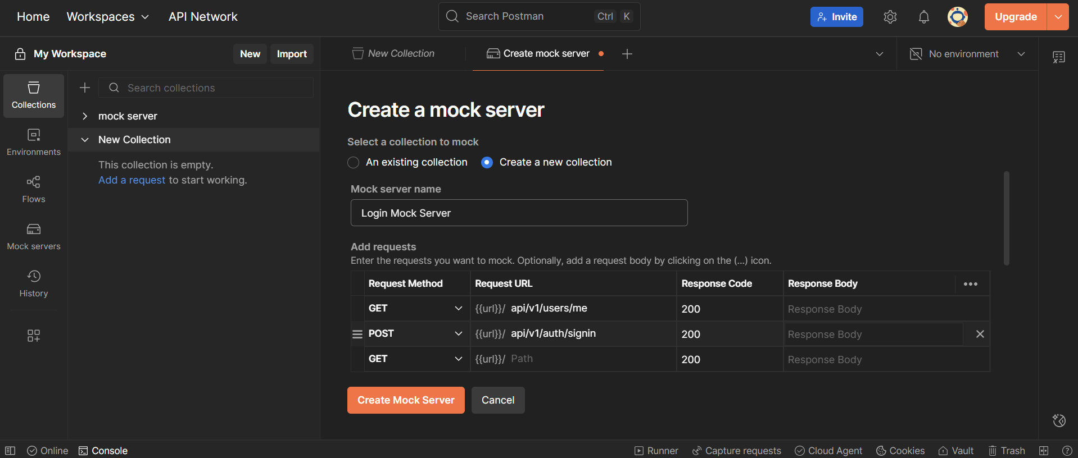Open the table column options (...) menu
This screenshot has width=1078, height=458.
(x=971, y=284)
